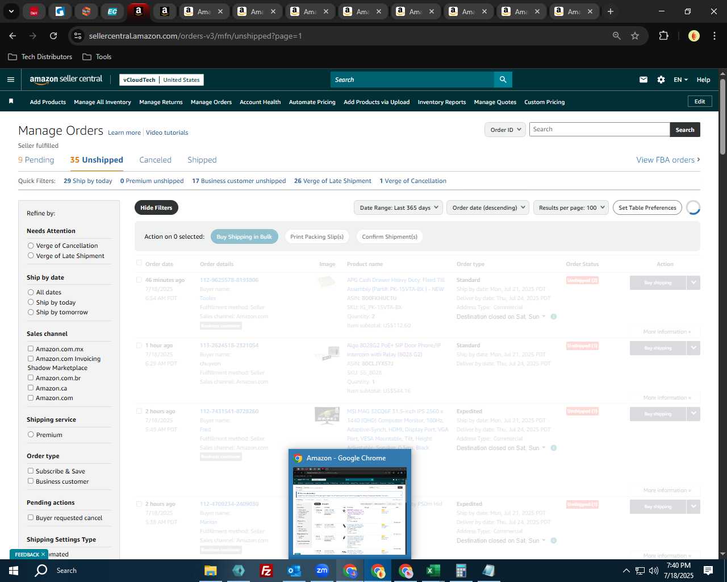Screen dimensions: 727x582
Task: Open the taskbar notification center icon
Action: tap(708, 570)
